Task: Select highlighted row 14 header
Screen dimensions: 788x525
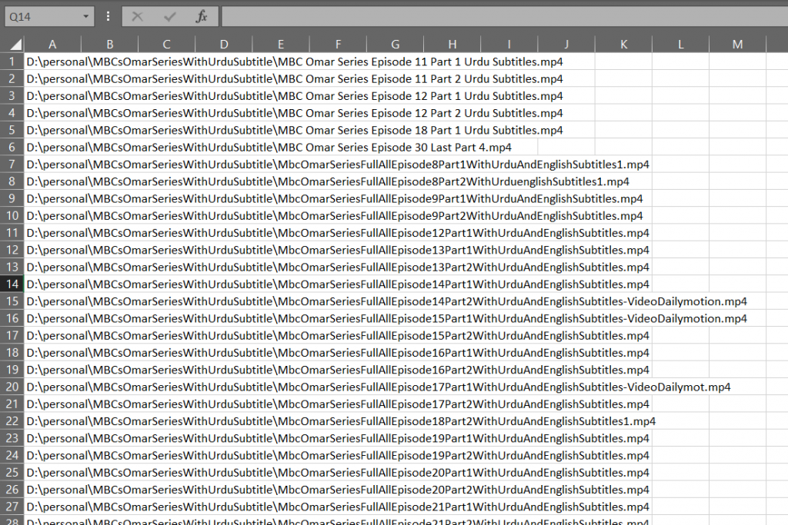Action: pyautogui.click(x=12, y=284)
